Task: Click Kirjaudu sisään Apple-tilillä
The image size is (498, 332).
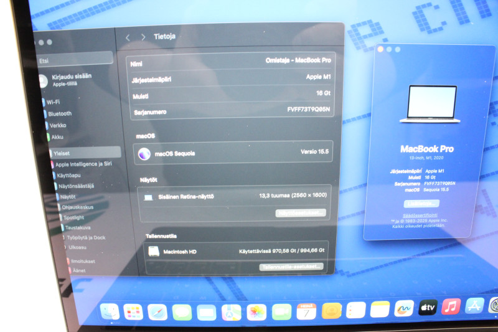Action: (71, 80)
